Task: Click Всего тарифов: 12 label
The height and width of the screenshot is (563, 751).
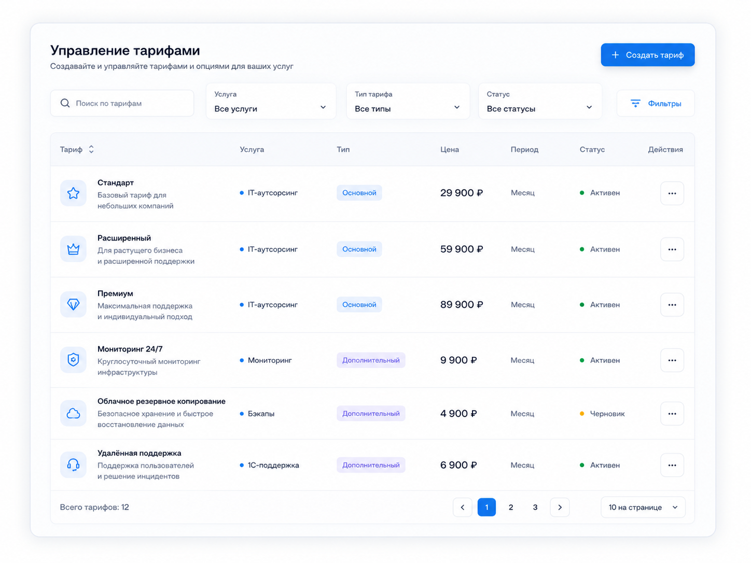Action: click(x=94, y=507)
